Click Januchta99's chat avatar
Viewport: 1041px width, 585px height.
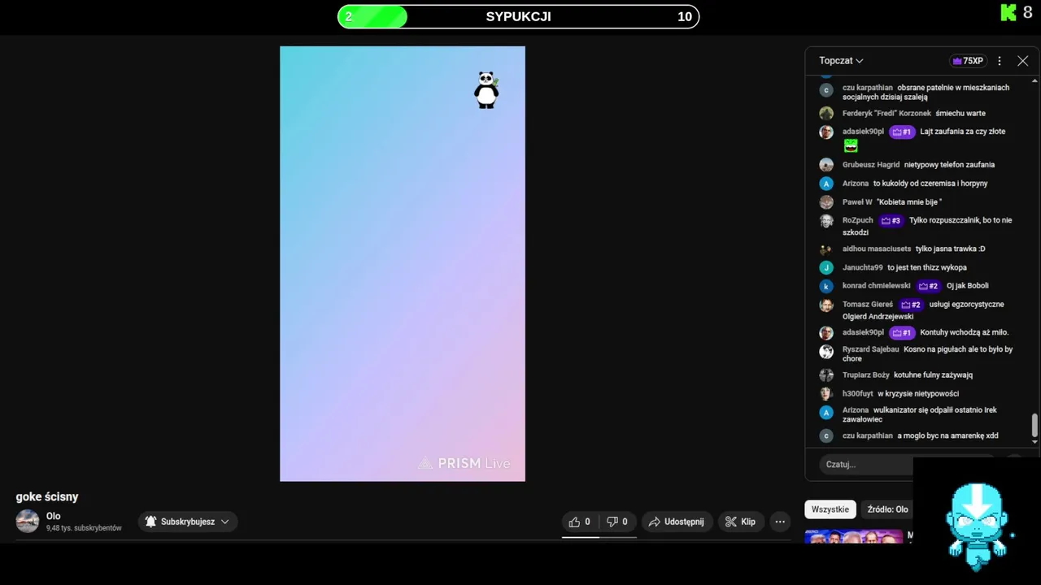coord(826,267)
